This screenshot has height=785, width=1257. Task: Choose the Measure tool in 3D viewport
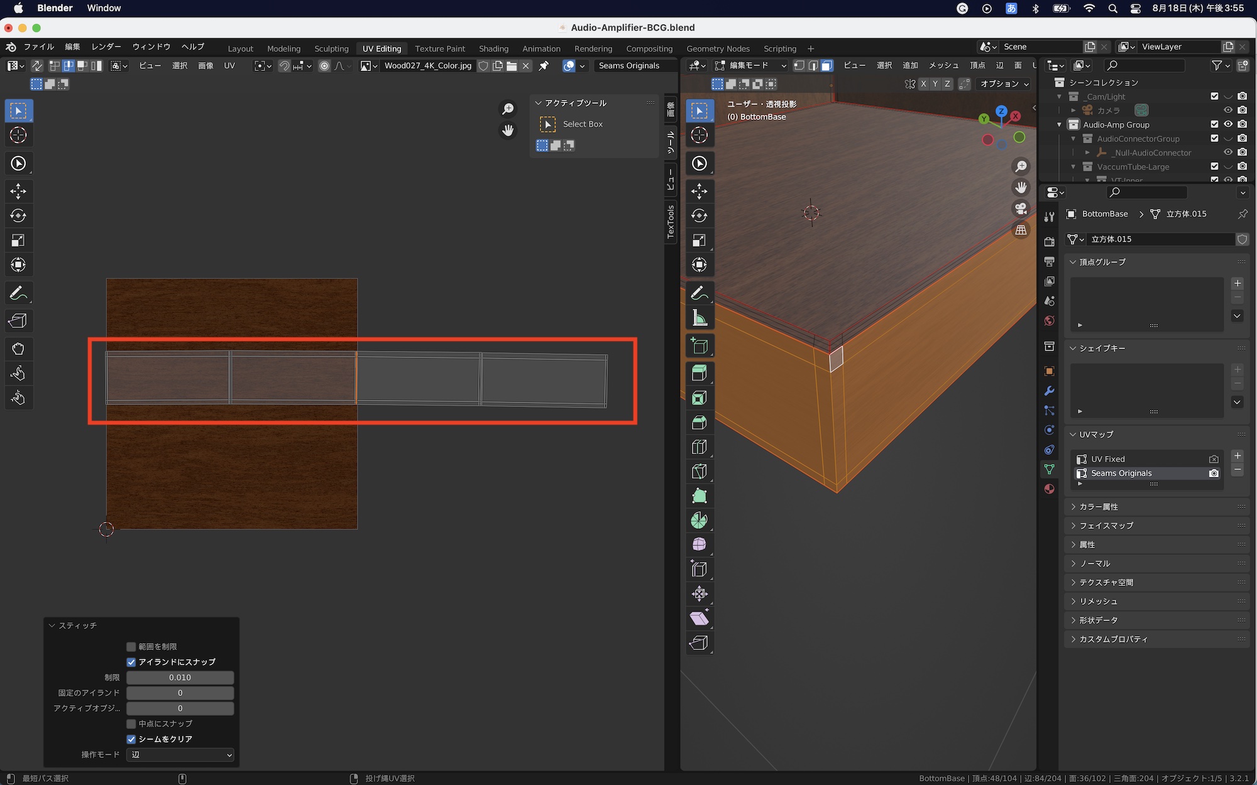699,318
